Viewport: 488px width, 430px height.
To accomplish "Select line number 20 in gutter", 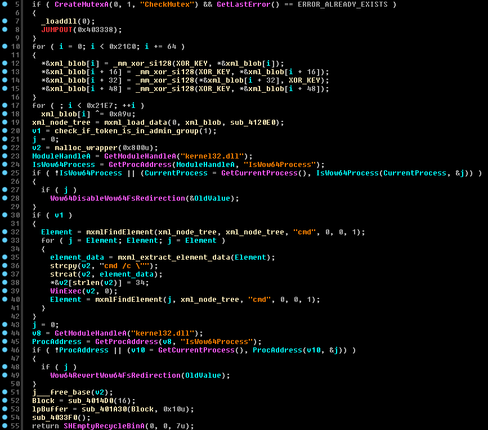I will click(x=15, y=131).
